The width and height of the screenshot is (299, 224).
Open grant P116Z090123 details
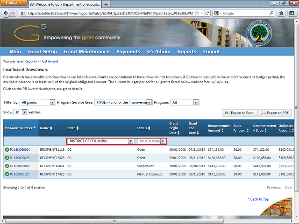(20, 174)
